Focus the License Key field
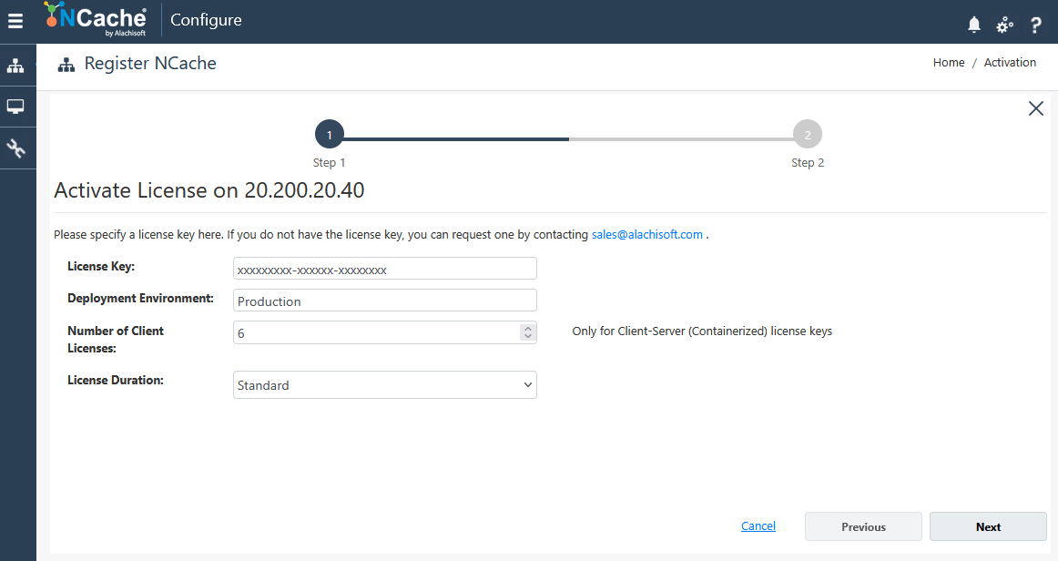 point(384,269)
